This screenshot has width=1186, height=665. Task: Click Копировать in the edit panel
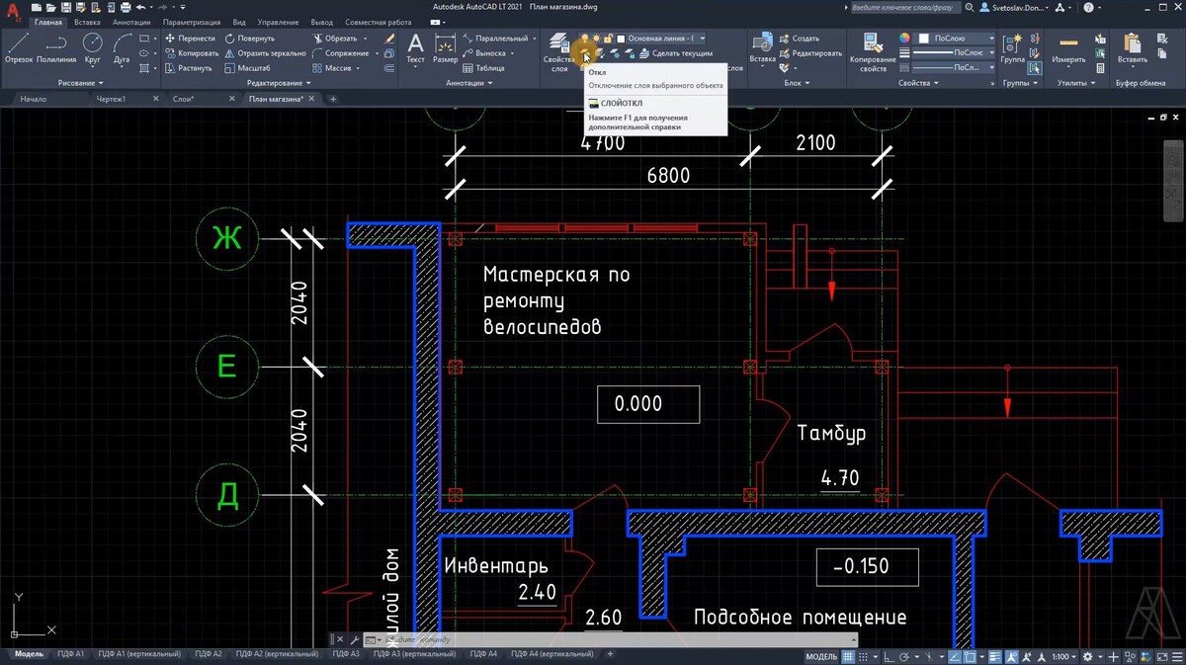pyautogui.click(x=192, y=53)
